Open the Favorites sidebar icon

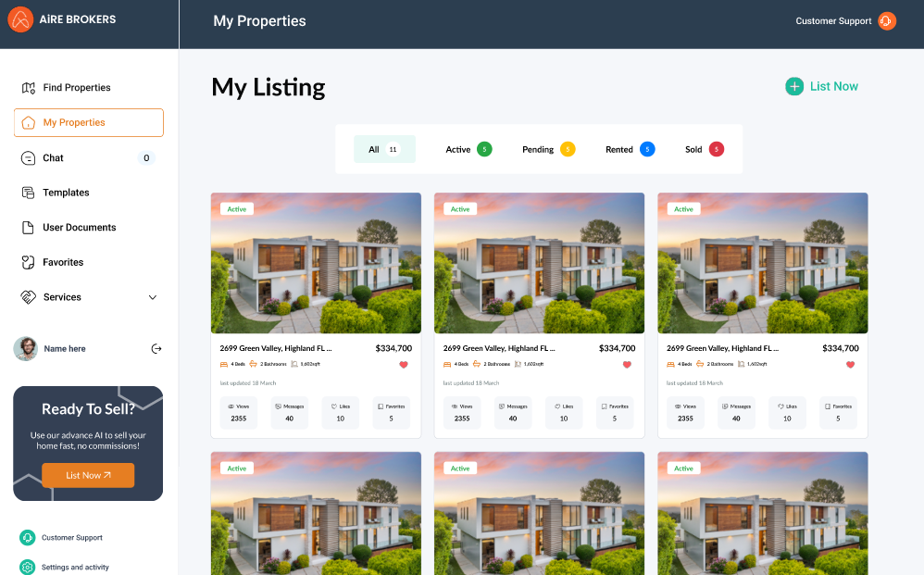(x=29, y=262)
